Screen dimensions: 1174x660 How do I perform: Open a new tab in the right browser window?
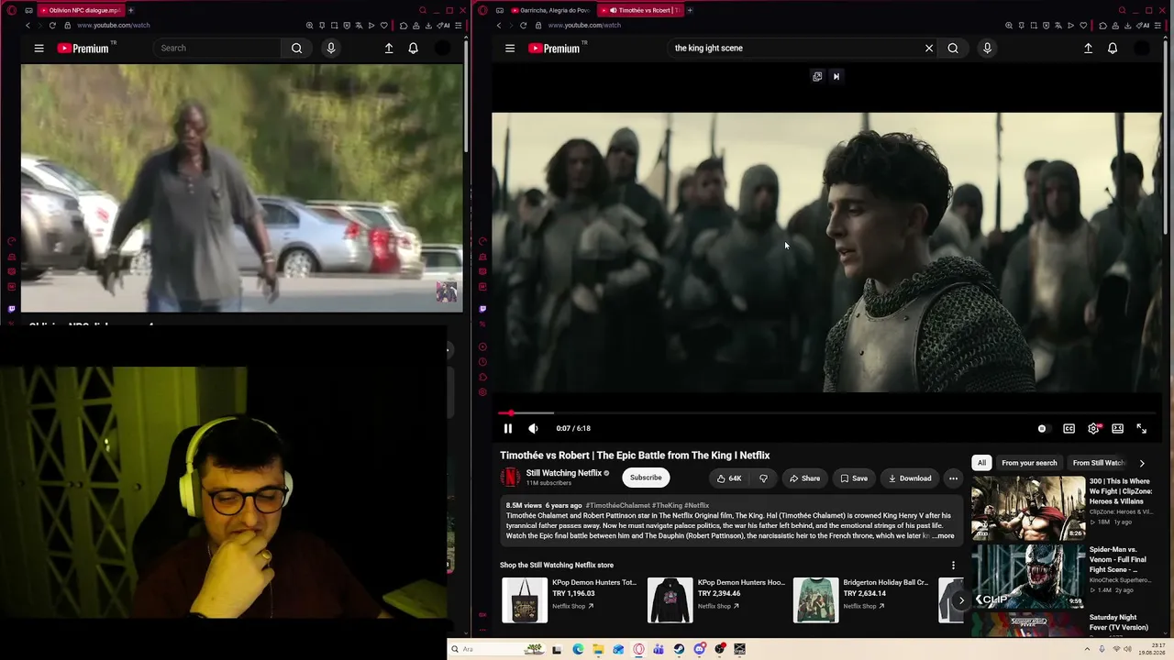point(690,10)
